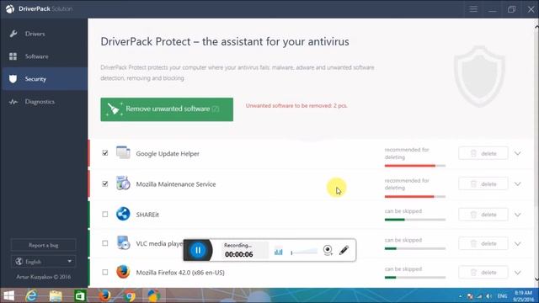539x303 pixels.
Task: Pause the screen recording
Action: [x=198, y=250]
